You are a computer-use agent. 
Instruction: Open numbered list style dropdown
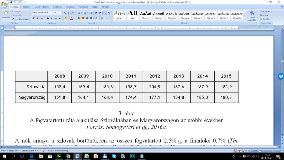[x=87, y=13]
